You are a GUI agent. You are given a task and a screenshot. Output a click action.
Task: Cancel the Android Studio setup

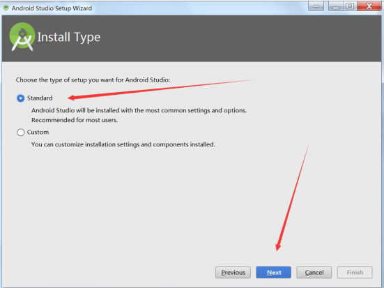(x=314, y=273)
